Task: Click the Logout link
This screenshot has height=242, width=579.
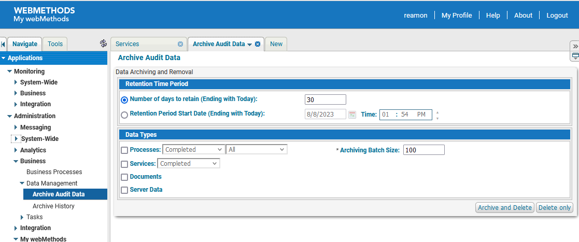Action: (x=557, y=15)
